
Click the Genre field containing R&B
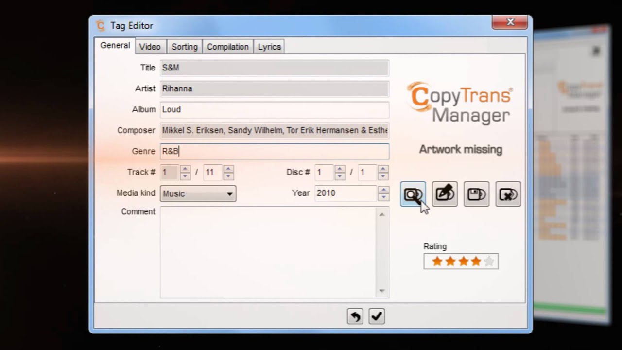275,151
